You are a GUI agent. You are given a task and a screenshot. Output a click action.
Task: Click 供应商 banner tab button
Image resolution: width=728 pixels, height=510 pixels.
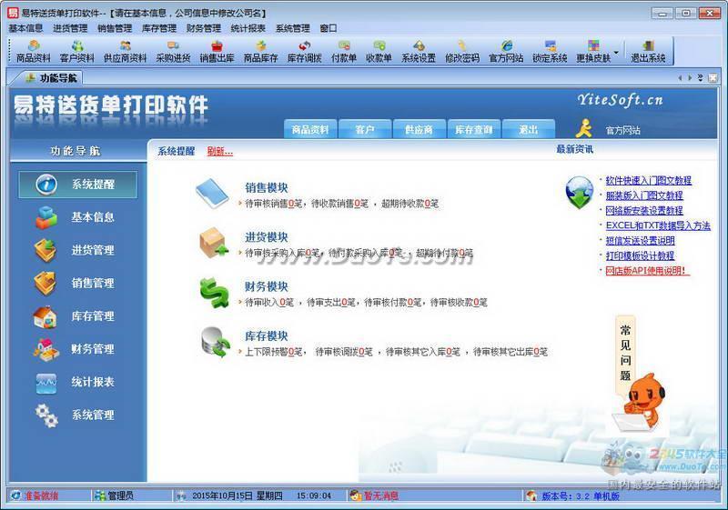(419, 129)
